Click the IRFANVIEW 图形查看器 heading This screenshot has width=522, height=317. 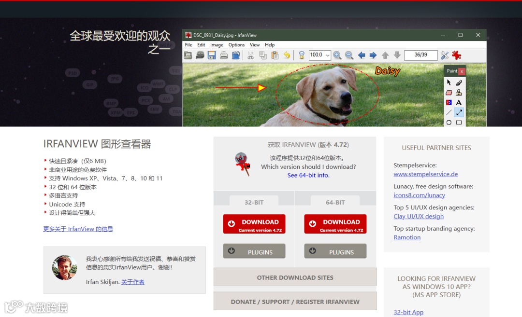click(97, 144)
